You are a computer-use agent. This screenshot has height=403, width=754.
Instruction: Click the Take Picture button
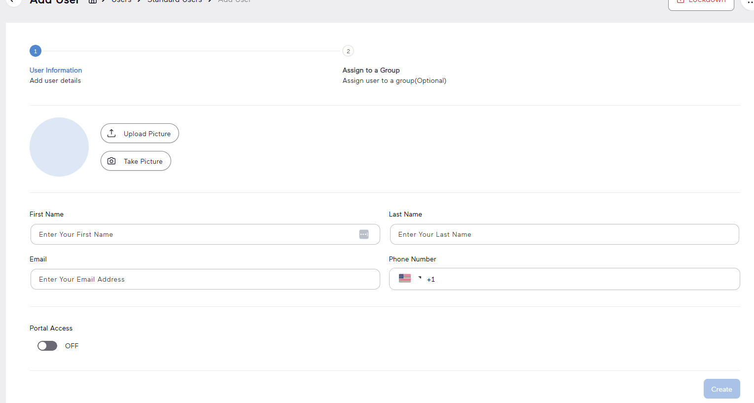[136, 161]
